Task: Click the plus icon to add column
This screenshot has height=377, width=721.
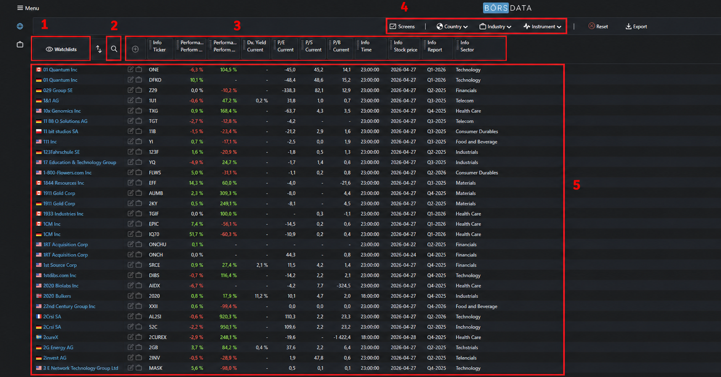Action: [136, 49]
